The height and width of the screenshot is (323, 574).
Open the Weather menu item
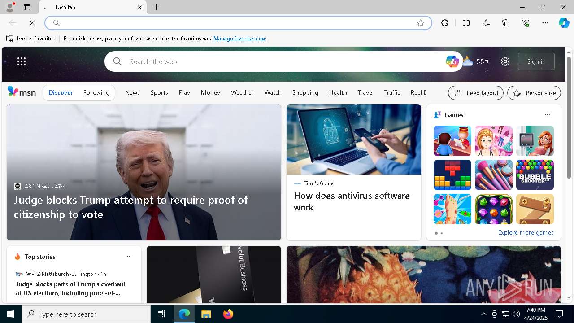242,92
